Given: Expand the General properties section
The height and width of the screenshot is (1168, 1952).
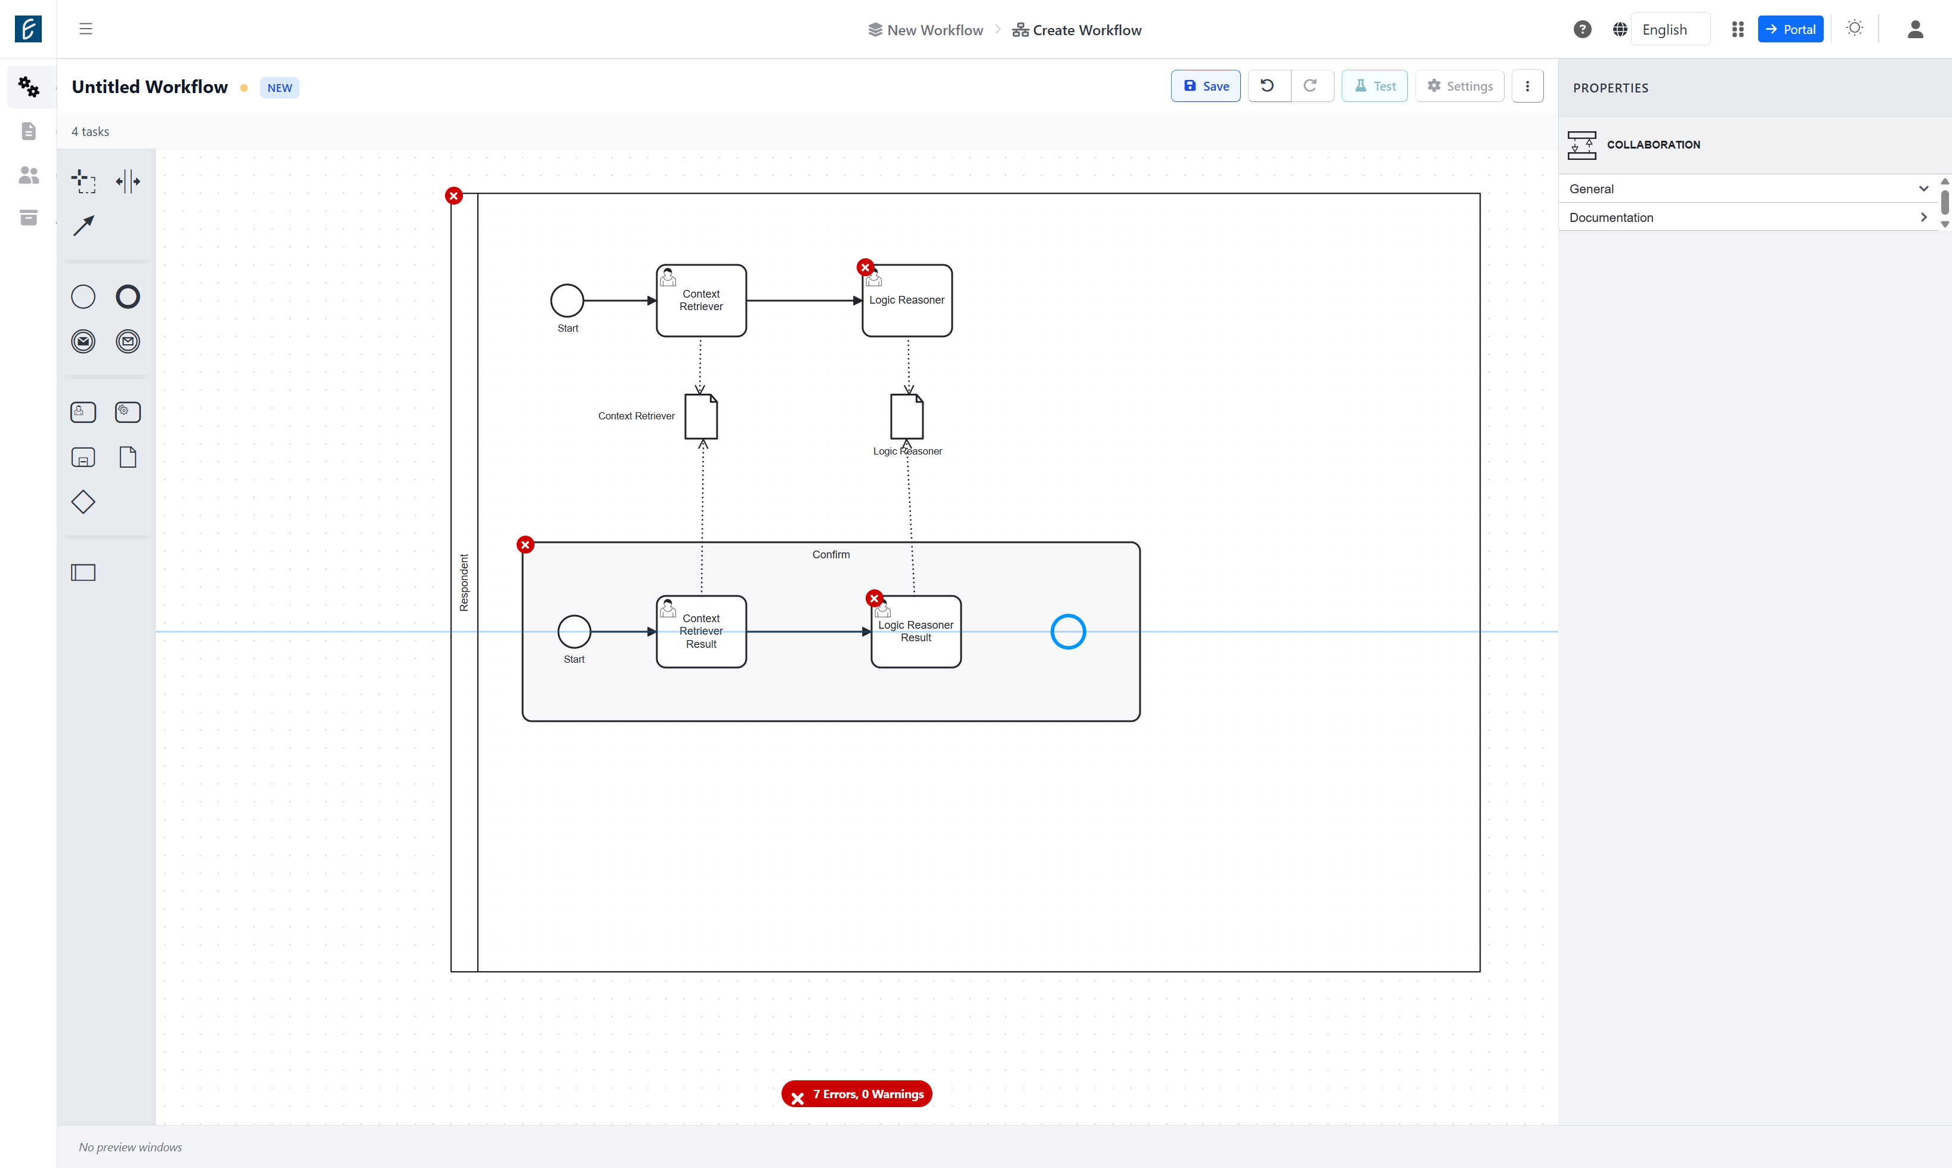Looking at the screenshot, I should (1748, 189).
